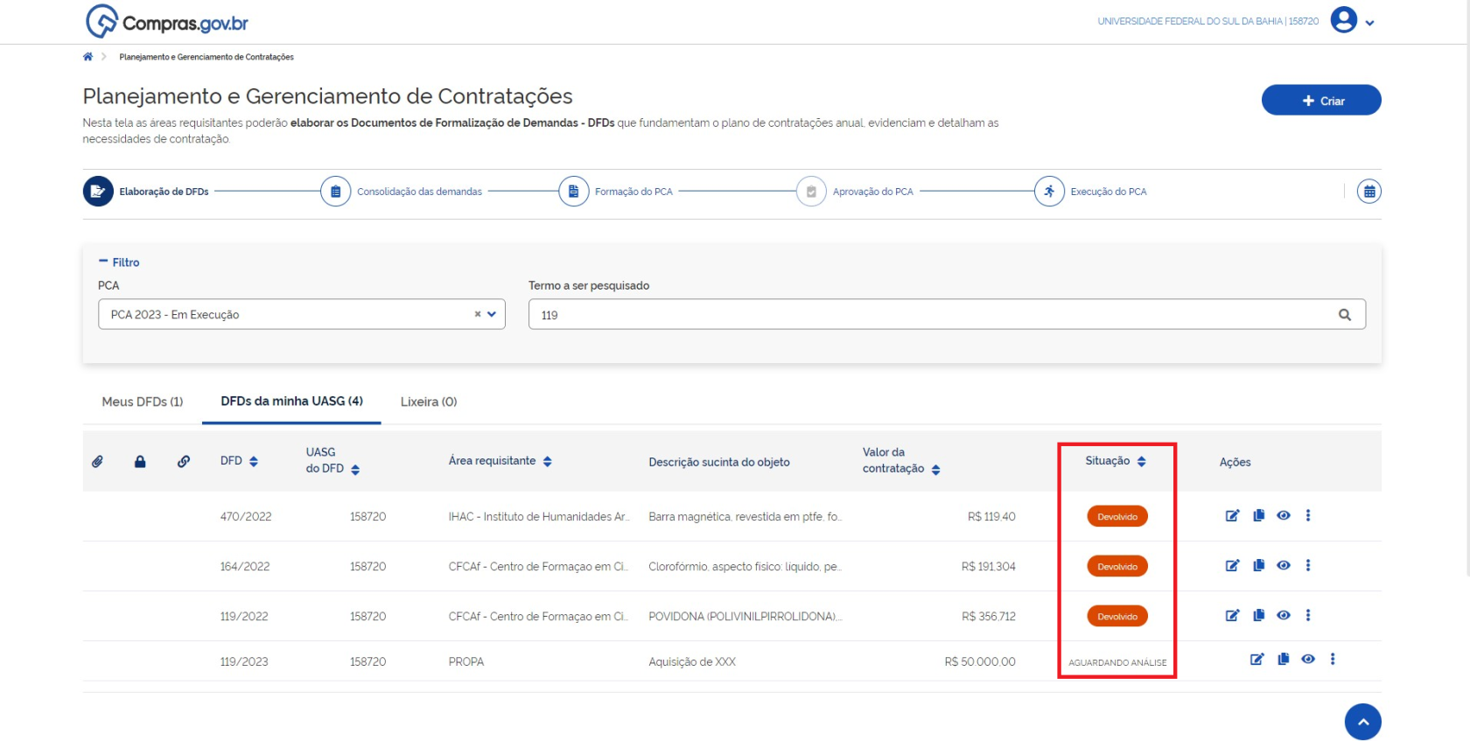This screenshot has height=741, width=1470.
Task: Expand the user account menu
Action: pyautogui.click(x=1369, y=24)
